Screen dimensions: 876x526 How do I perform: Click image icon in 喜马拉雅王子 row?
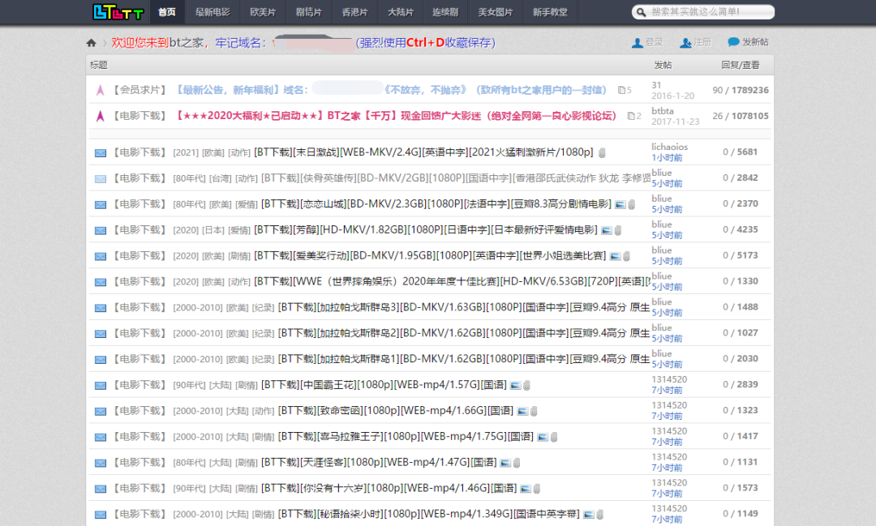543,437
